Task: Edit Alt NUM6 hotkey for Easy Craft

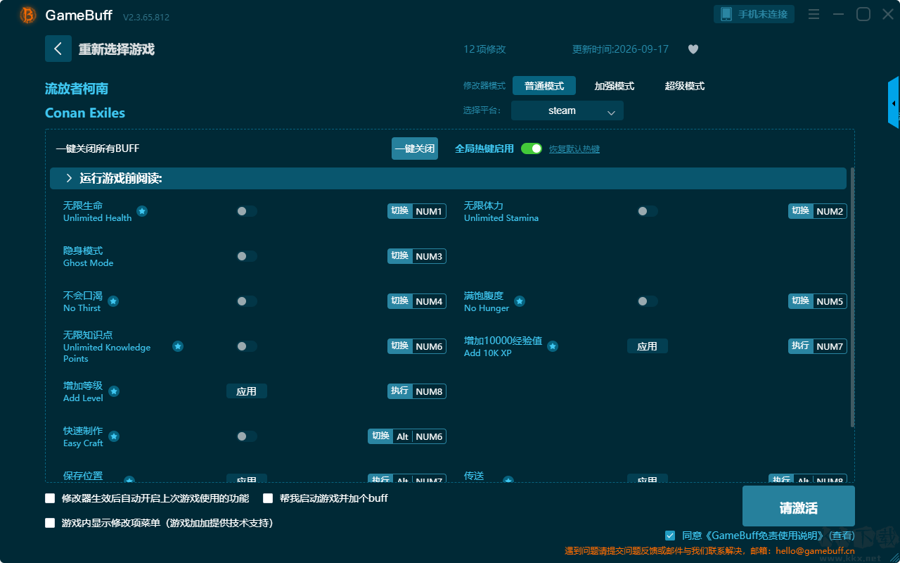Action: pyautogui.click(x=407, y=436)
